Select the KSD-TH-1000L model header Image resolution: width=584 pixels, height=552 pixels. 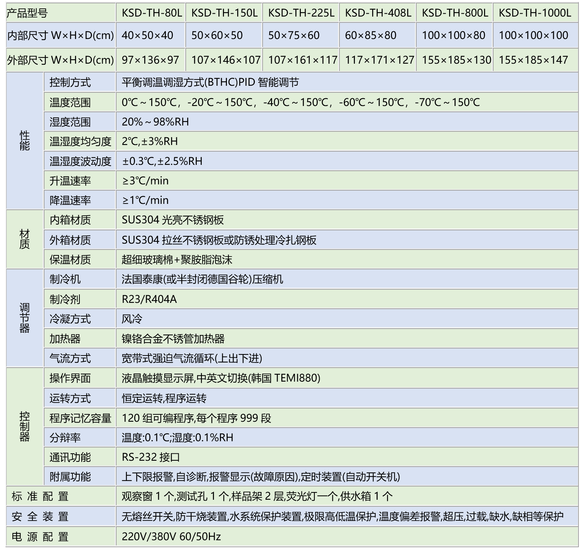pos(535,13)
